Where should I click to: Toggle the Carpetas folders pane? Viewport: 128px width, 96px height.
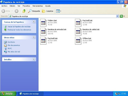click(47, 11)
